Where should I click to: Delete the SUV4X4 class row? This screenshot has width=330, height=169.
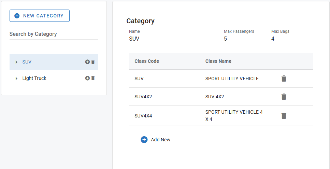[x=284, y=116]
